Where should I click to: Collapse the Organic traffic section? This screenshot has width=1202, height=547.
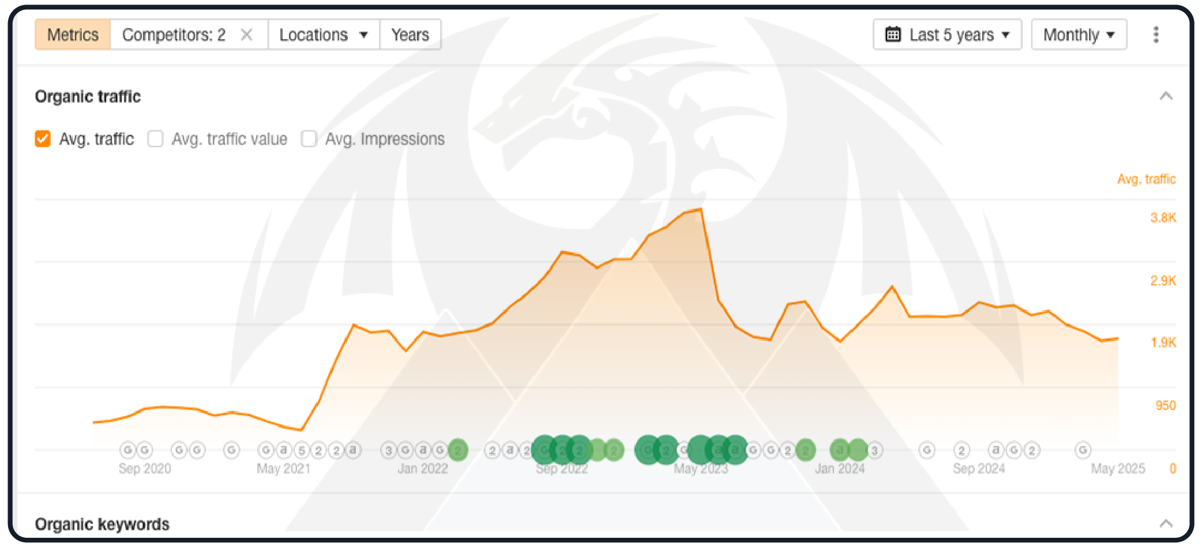(1166, 96)
